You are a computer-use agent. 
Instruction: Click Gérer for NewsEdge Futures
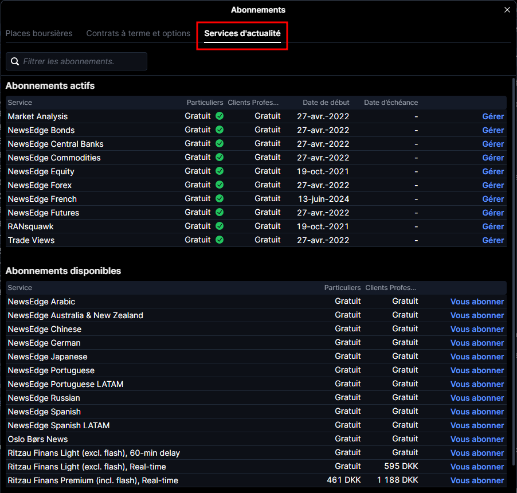pos(493,213)
